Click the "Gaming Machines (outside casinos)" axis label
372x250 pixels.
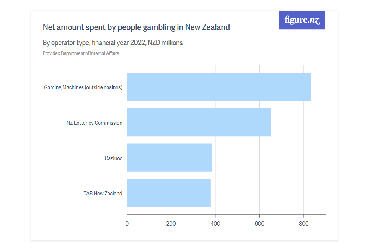coord(83,87)
